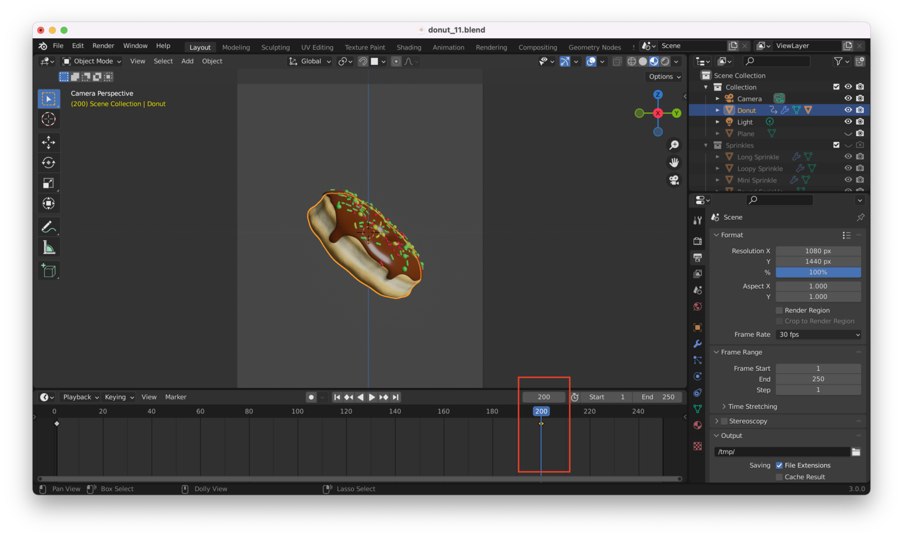Expand the Donut object in the outliner
The width and height of the screenshot is (903, 538).
(x=718, y=110)
